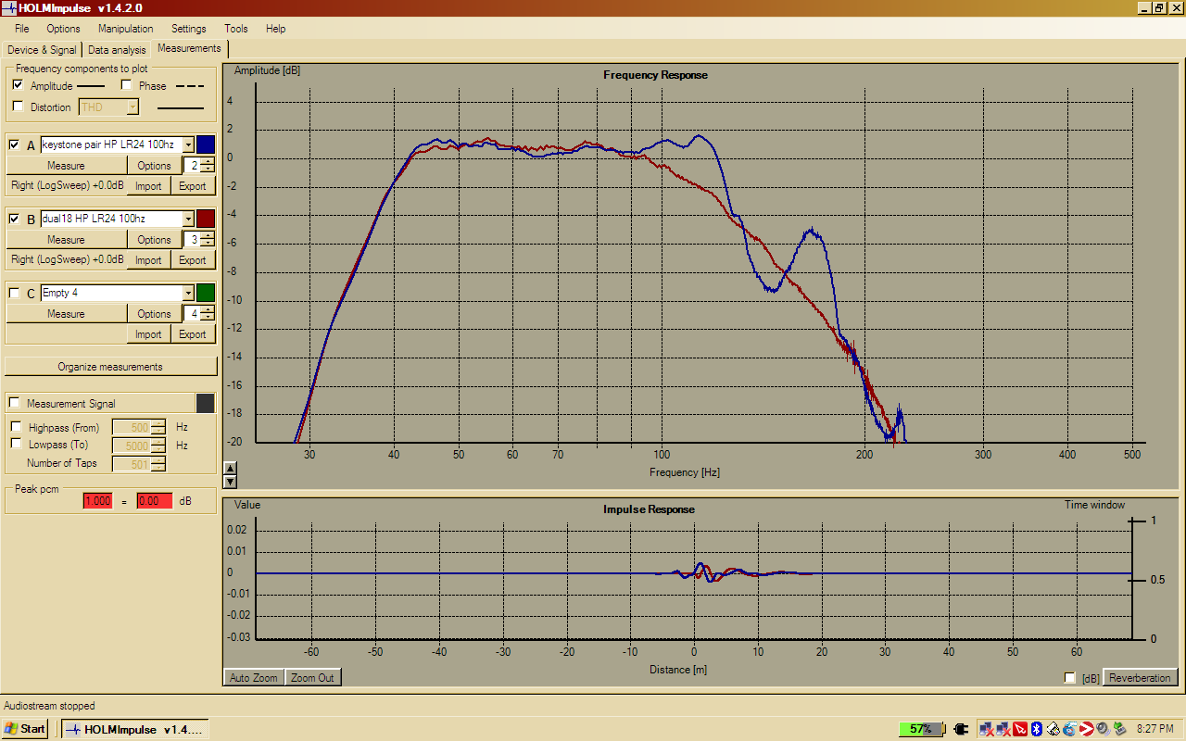Click the Safely Remove Hardware tray icon
Viewport: 1186px width, 741px height.
pyautogui.click(x=1119, y=729)
